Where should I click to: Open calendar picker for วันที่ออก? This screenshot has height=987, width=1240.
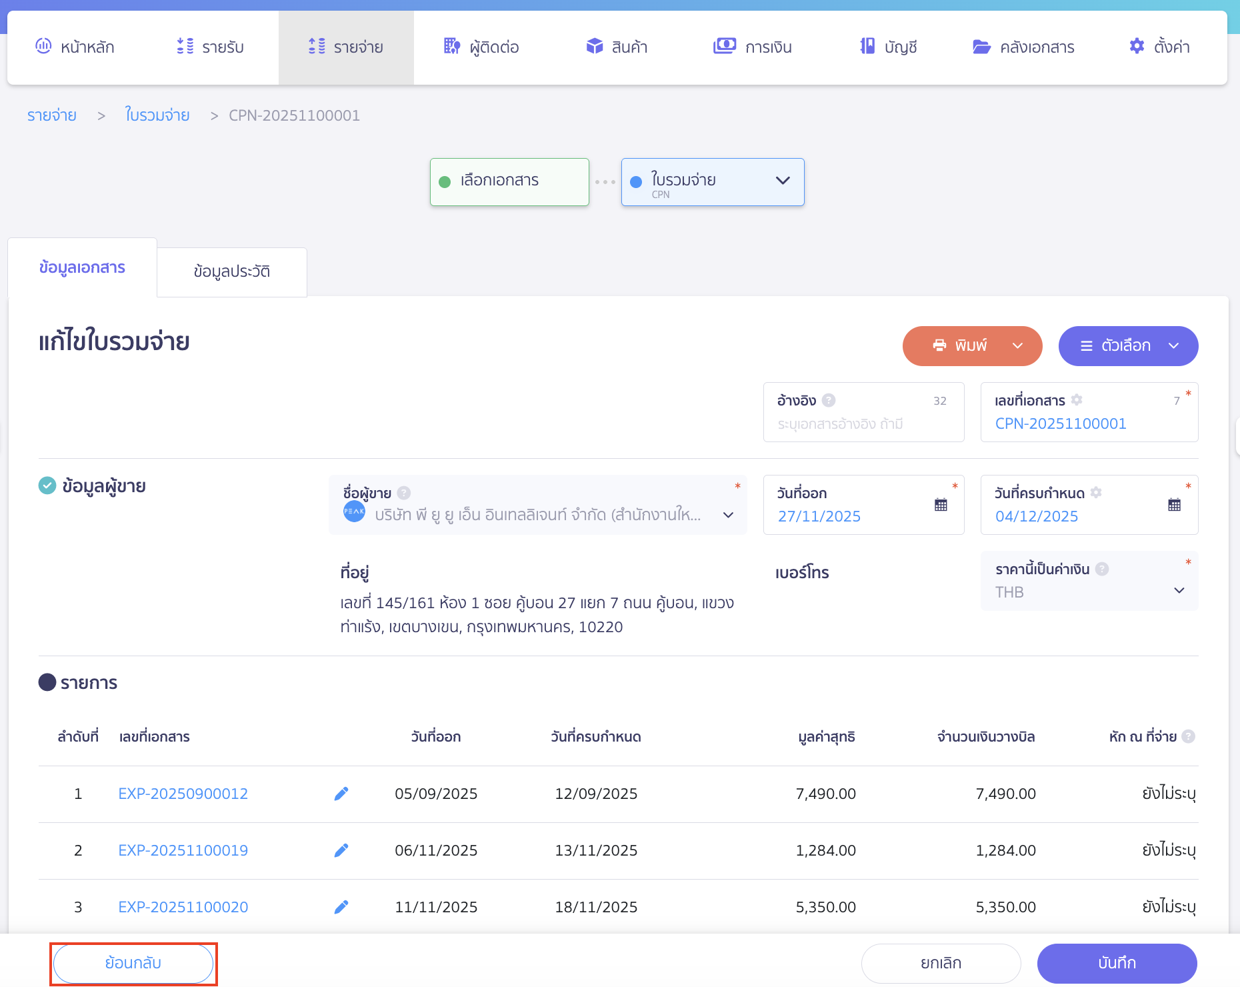pyautogui.click(x=941, y=505)
